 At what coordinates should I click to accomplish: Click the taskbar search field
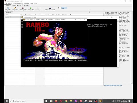[27, 101]
